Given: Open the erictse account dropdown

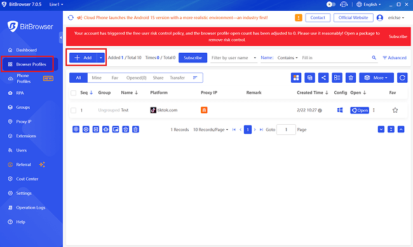Looking at the screenshot, I should pos(396,18).
